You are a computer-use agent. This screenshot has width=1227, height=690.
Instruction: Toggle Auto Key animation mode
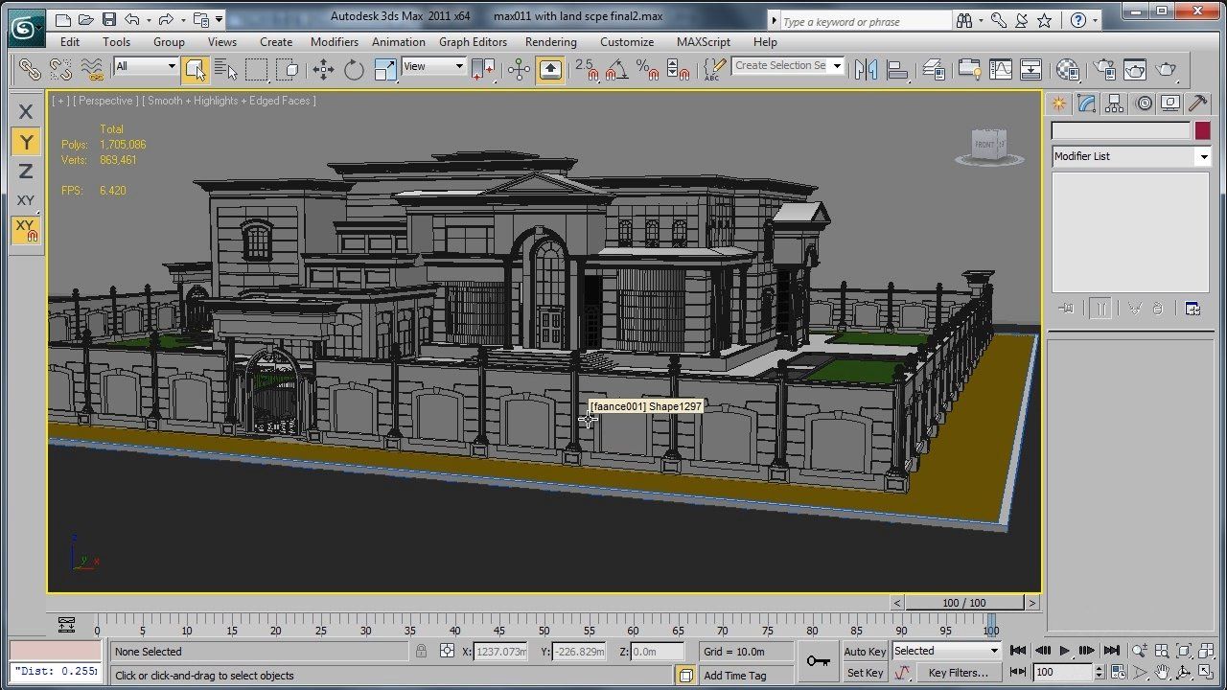[x=865, y=652]
